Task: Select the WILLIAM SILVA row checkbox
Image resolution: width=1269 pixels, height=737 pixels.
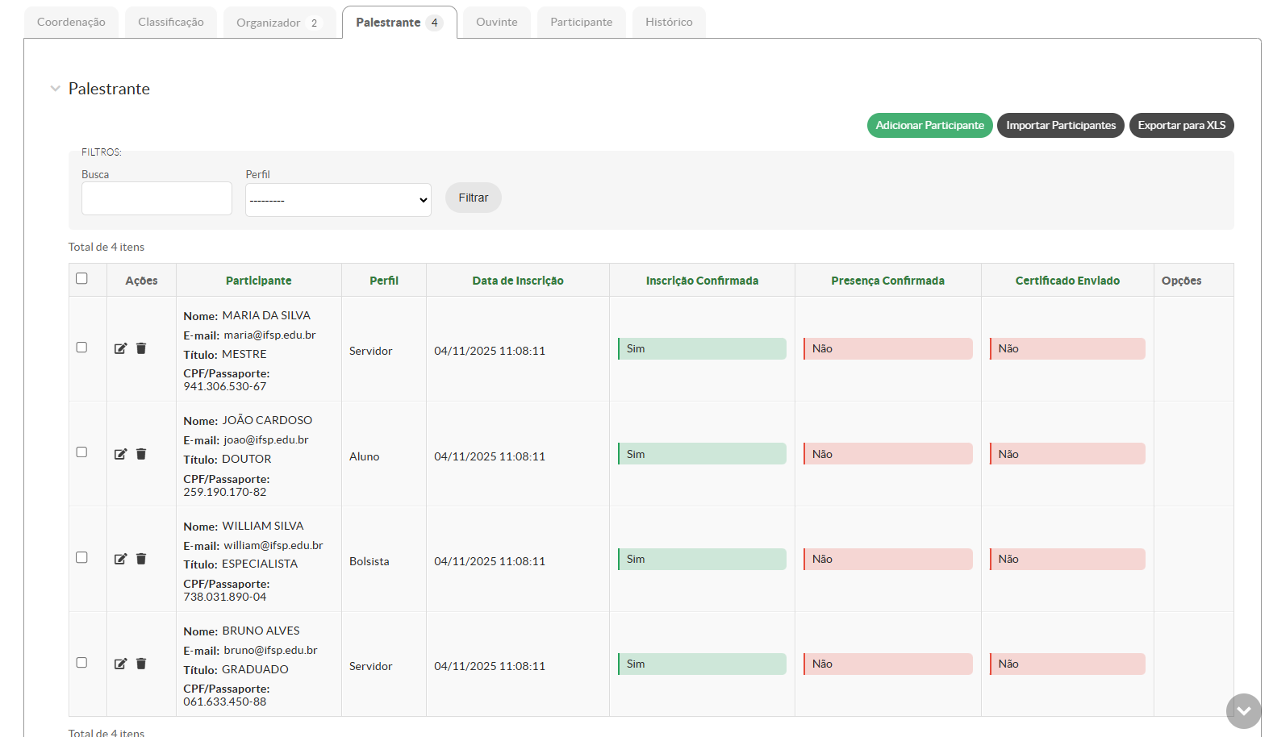Action: point(81,557)
